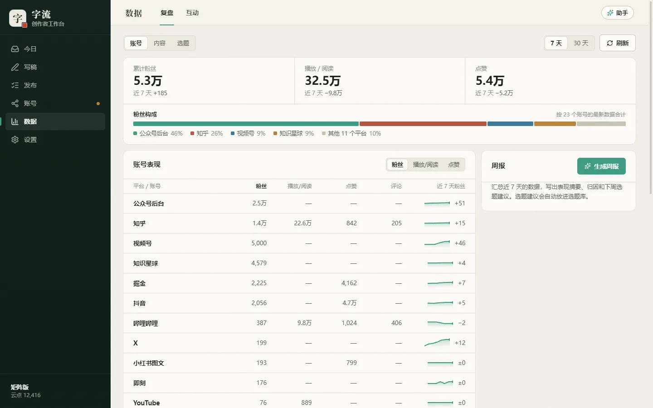Go to 写稿 in the sidebar
The height and width of the screenshot is (408, 653).
pos(55,67)
